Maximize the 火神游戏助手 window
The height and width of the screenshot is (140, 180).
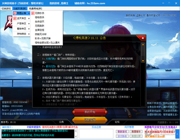click(169, 3)
